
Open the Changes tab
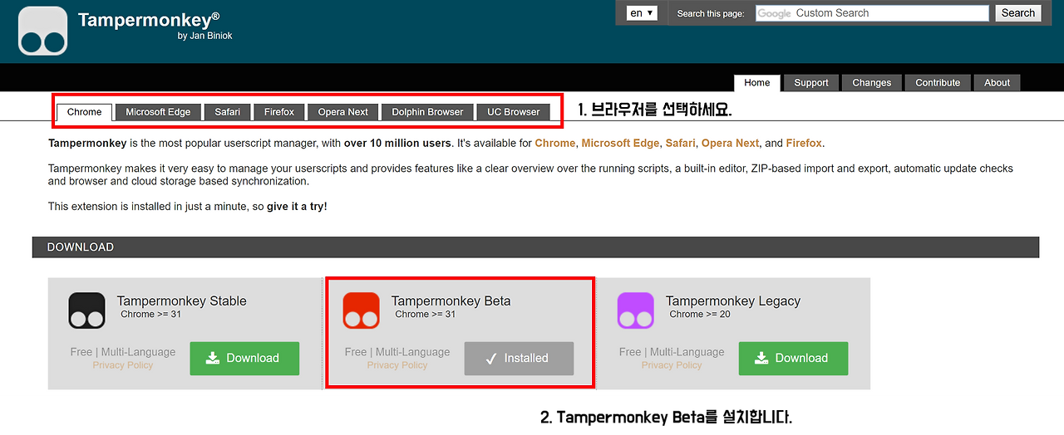point(872,83)
